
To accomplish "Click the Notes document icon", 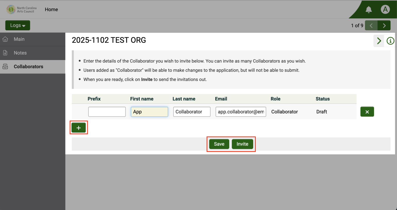I will click(5, 53).
